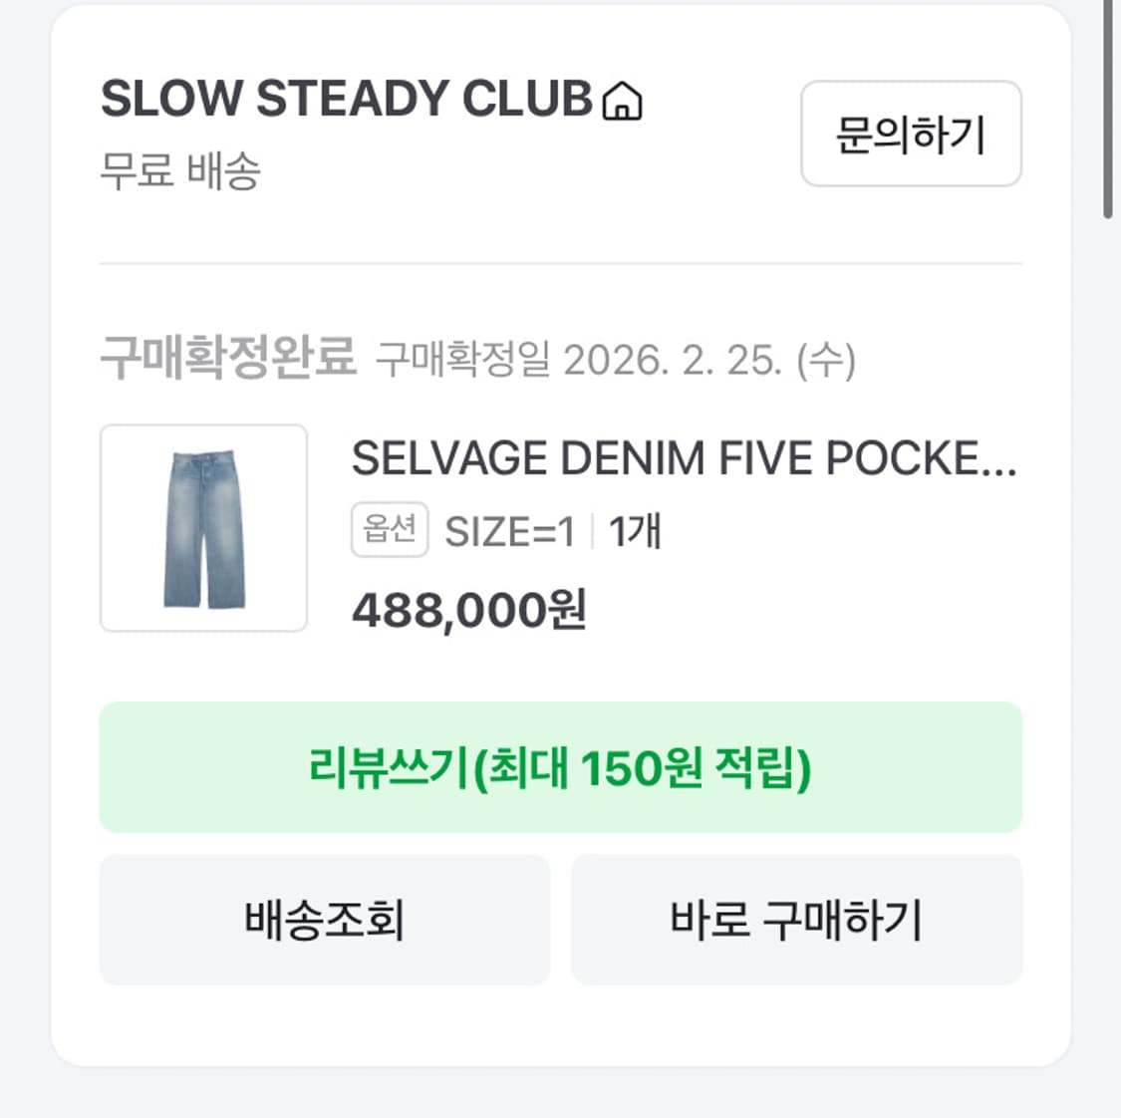Click the 1개 quantity text
This screenshot has width=1121, height=1118.
tap(635, 532)
